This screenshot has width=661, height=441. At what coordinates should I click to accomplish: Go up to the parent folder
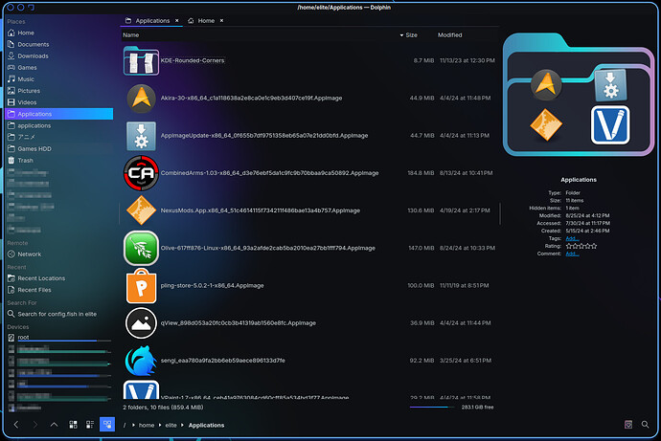coord(54,425)
